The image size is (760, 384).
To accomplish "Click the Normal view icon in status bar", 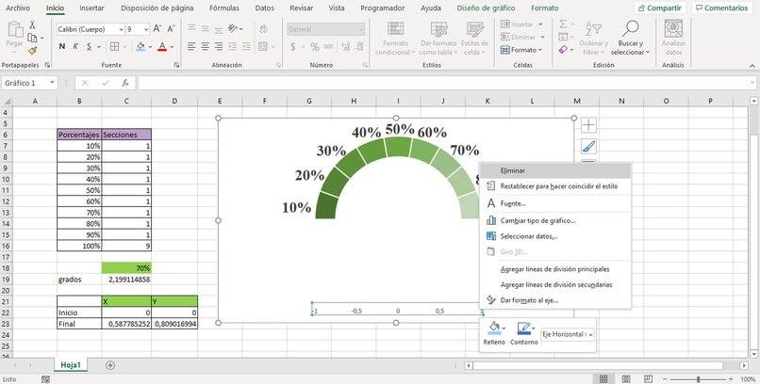I will (603, 378).
